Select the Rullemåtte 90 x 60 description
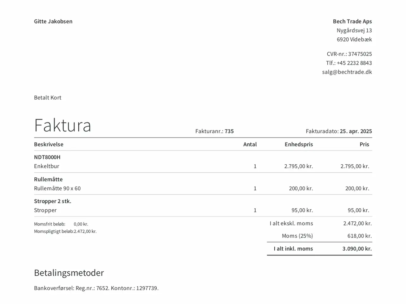 pyautogui.click(x=57, y=188)
